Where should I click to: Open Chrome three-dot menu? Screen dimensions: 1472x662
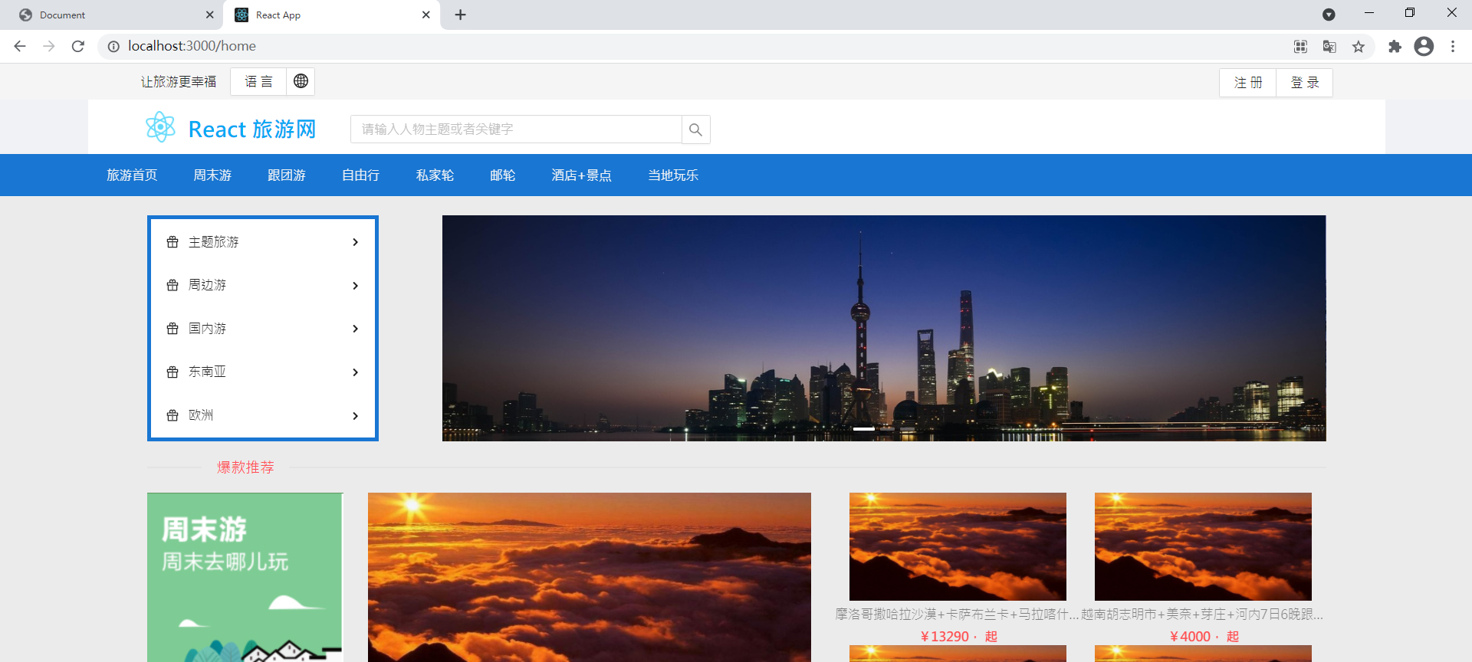[1453, 47]
